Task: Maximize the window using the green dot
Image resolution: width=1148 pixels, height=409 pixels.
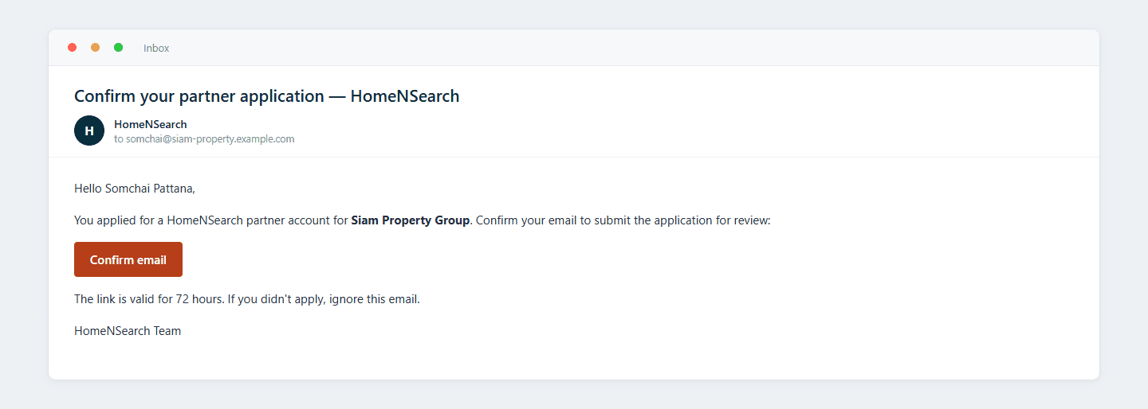Action: point(119,48)
